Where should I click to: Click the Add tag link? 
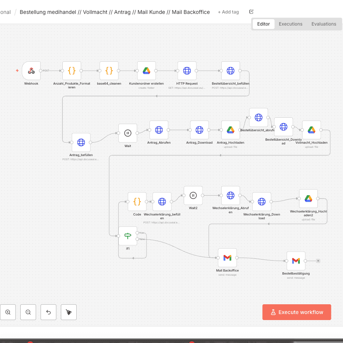click(x=228, y=12)
